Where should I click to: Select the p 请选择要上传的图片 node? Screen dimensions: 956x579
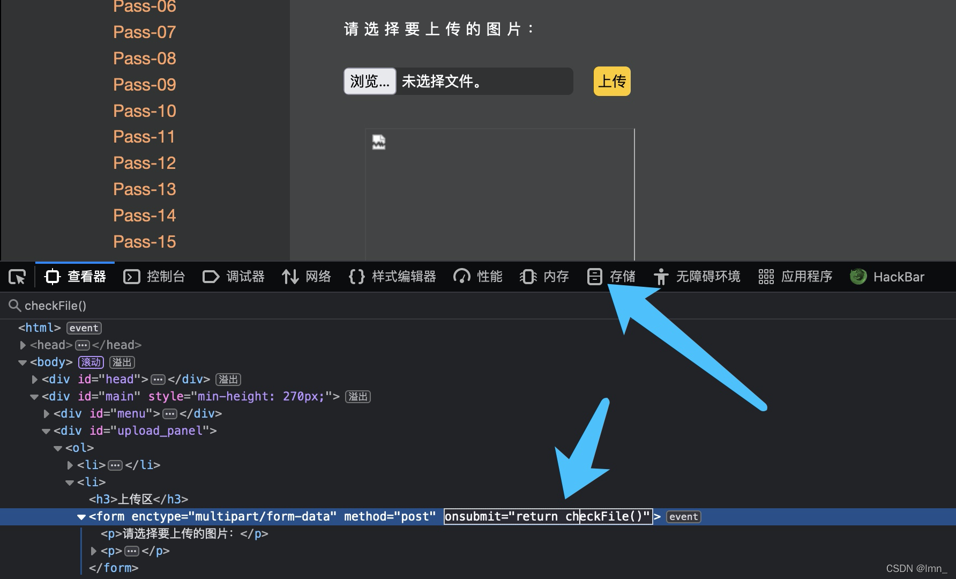(x=184, y=534)
